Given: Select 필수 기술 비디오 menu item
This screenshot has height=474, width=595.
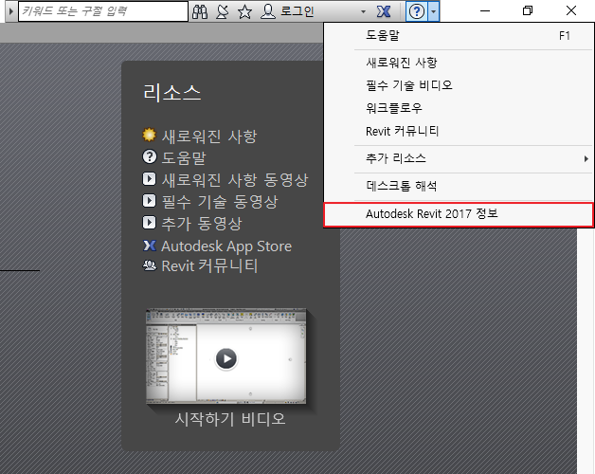Looking at the screenshot, I should click(459, 85).
